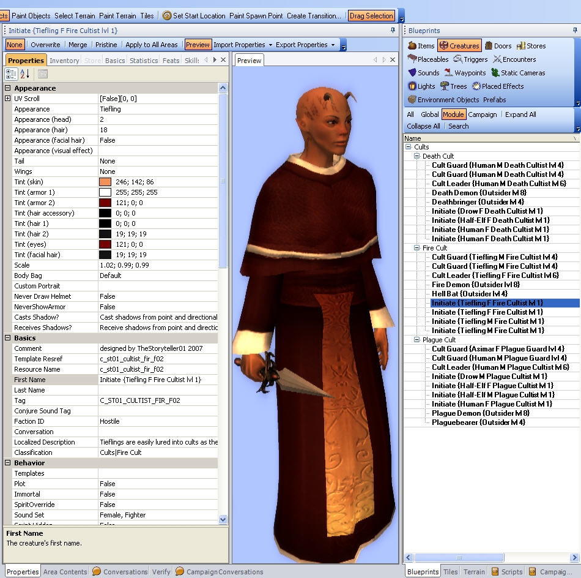Viewport: 581px width, 578px height.
Task: Toggle the Module blueprint filter
Action: (x=453, y=114)
